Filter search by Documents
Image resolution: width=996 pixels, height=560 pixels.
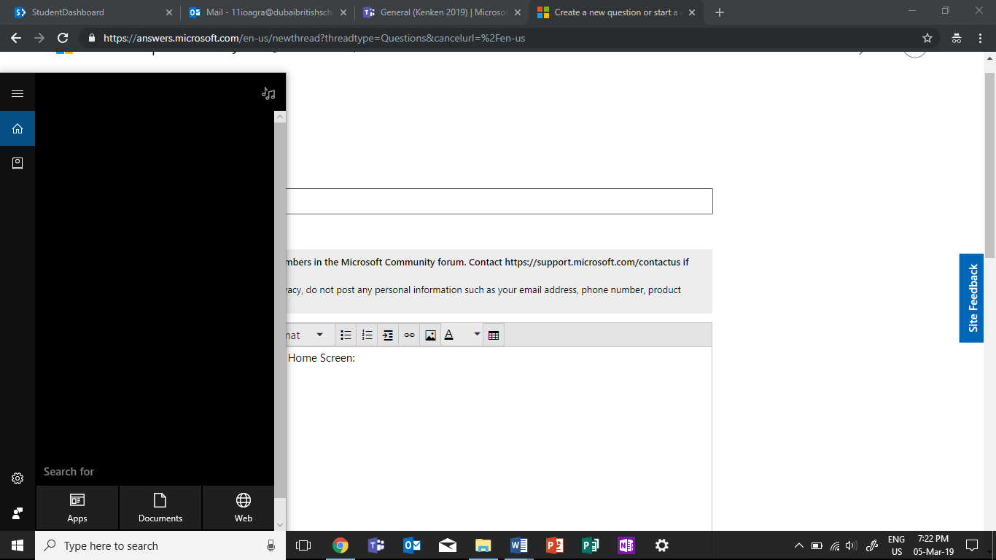coord(160,507)
